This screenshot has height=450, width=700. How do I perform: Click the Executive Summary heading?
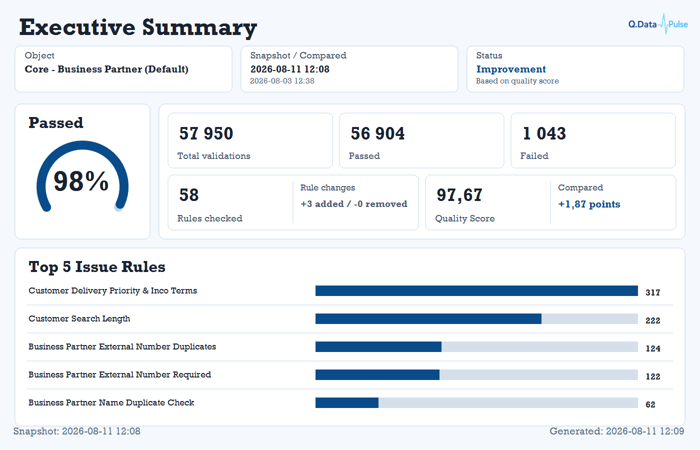(x=138, y=27)
